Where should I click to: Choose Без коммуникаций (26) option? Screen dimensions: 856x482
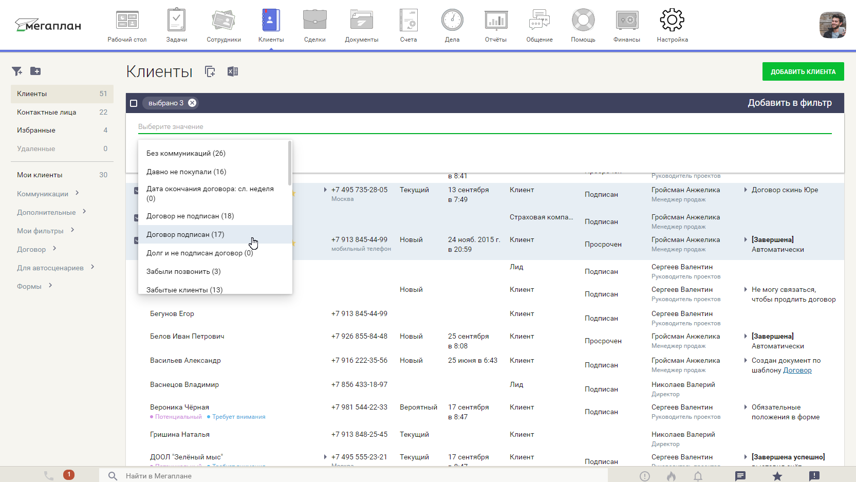tap(215, 153)
